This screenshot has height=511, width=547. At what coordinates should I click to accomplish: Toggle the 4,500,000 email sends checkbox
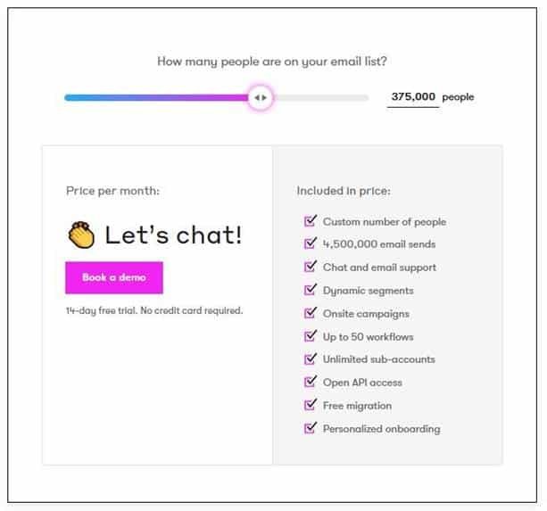click(x=311, y=243)
